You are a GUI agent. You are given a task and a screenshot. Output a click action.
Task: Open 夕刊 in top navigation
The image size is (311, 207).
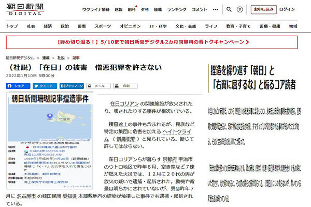pos(145,9)
